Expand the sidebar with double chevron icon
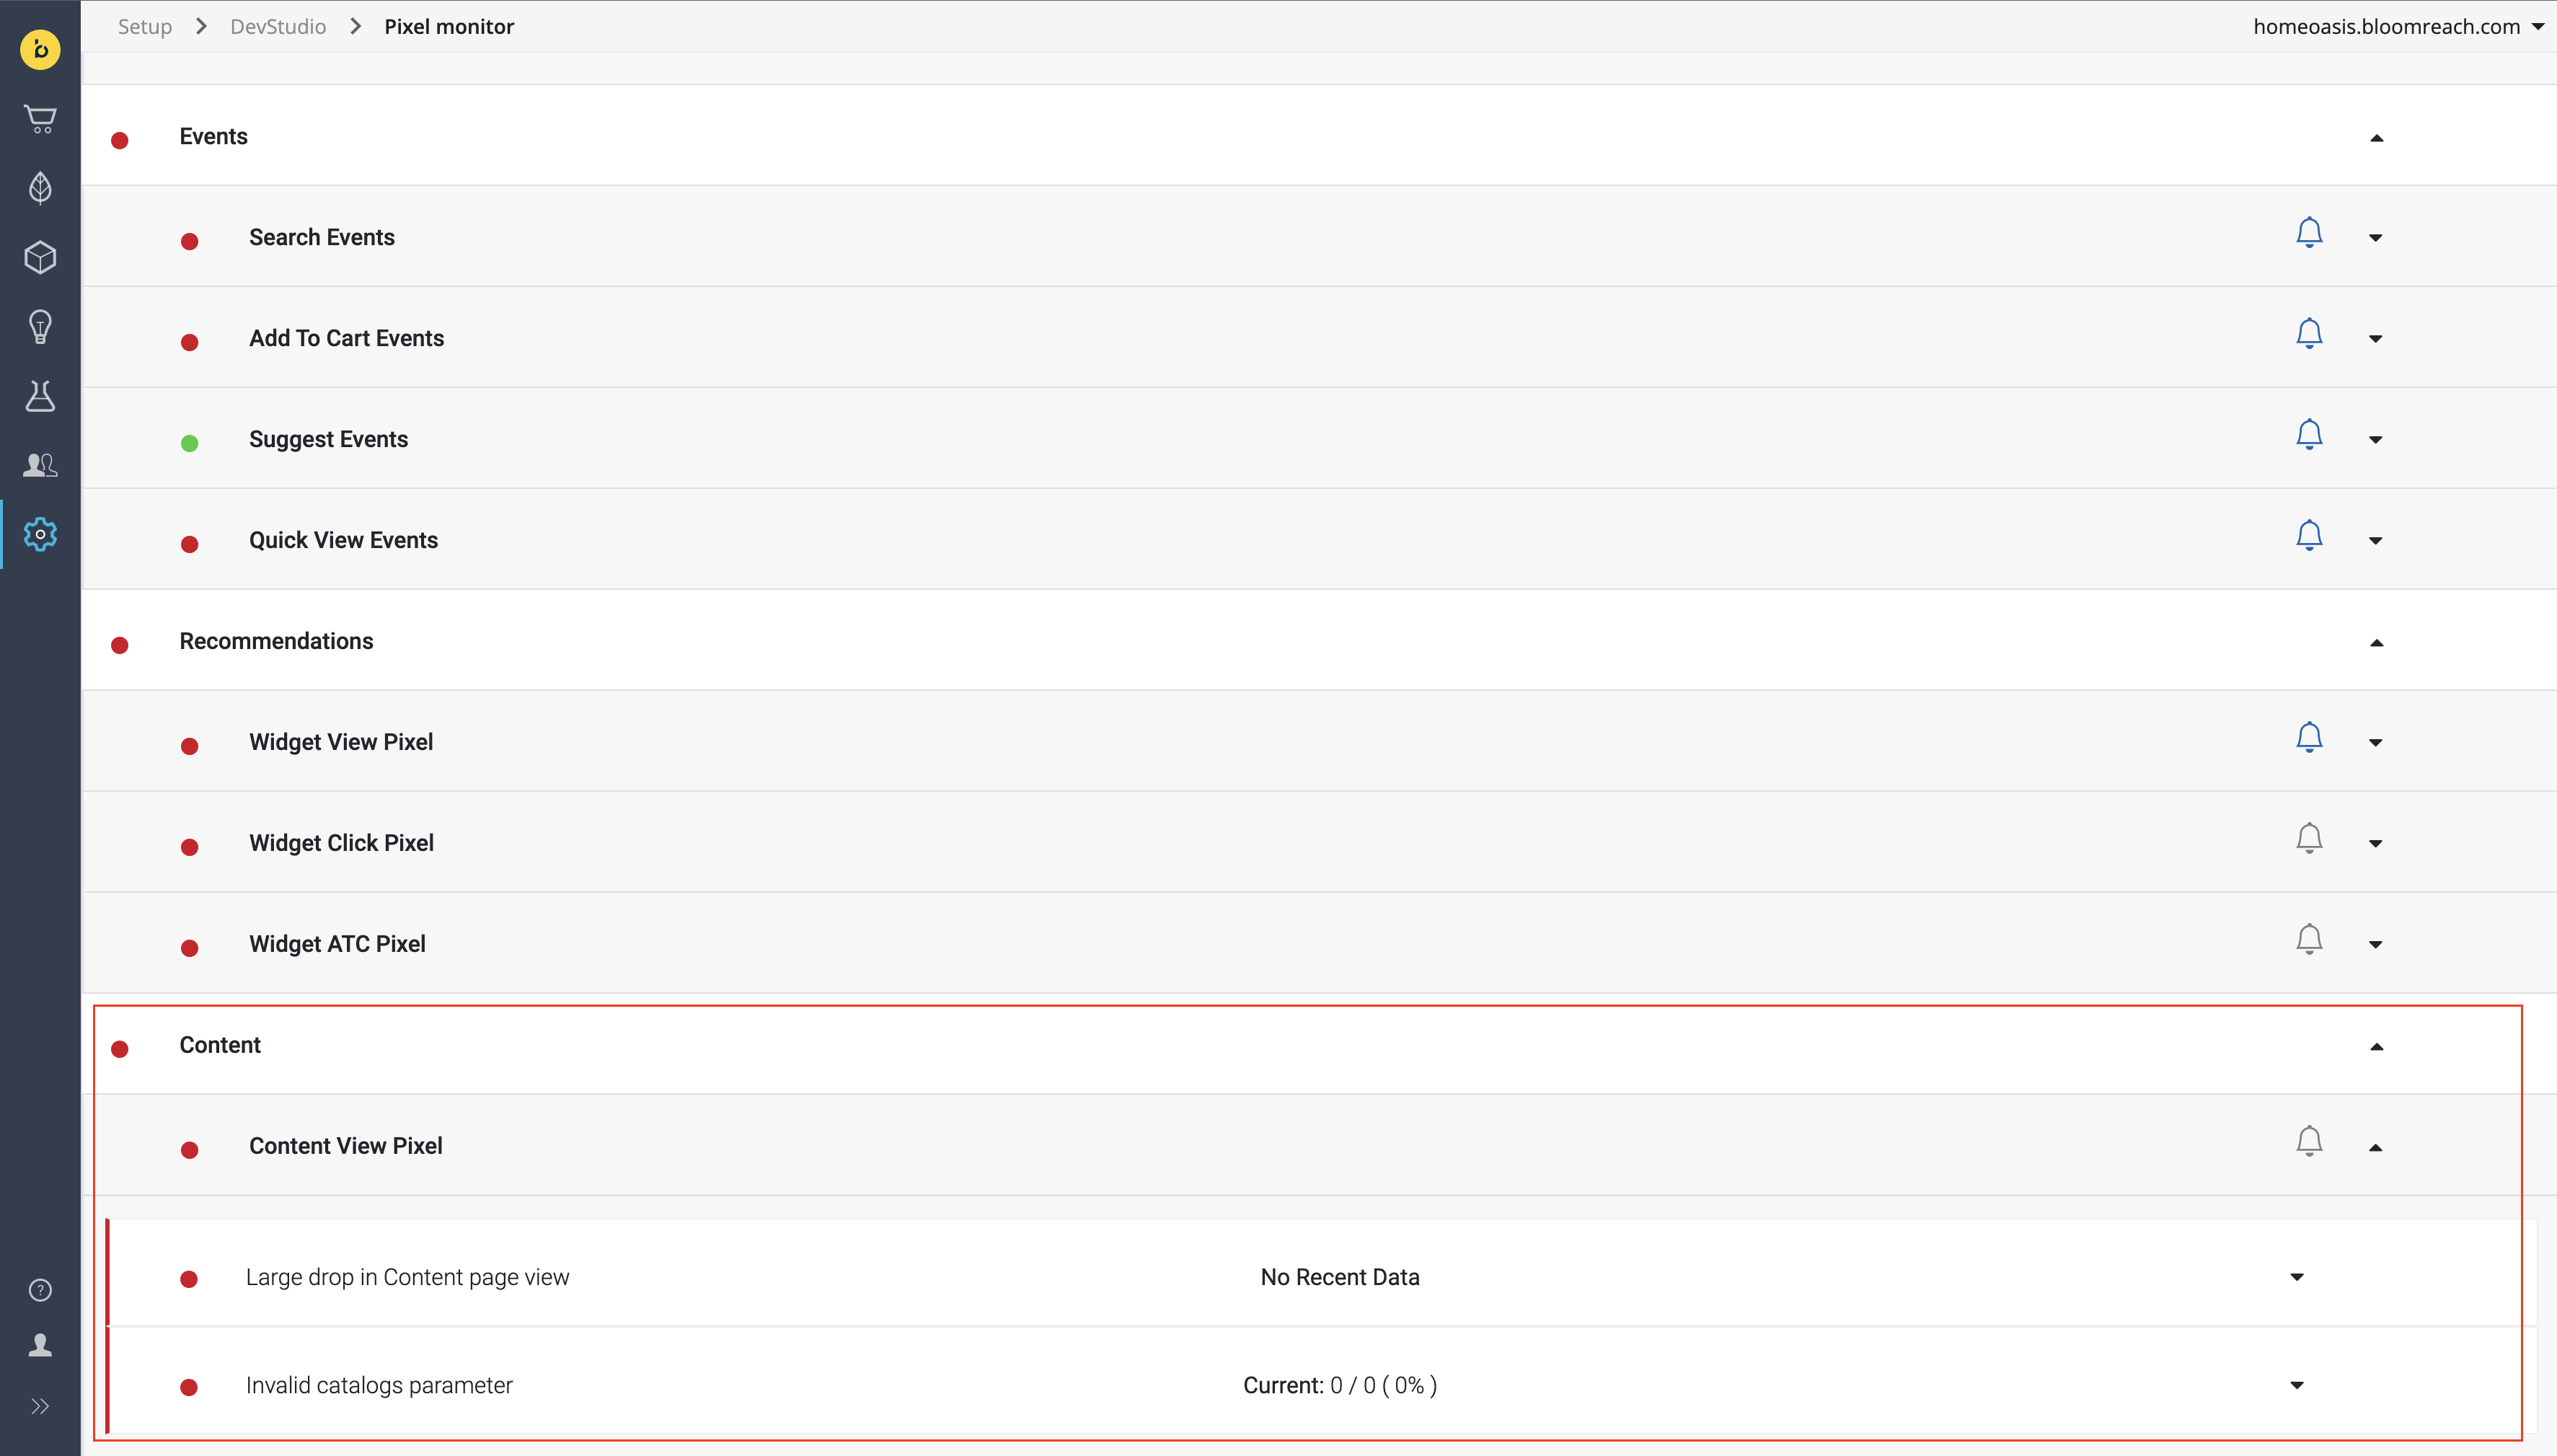Image resolution: width=2557 pixels, height=1456 pixels. [x=40, y=1406]
